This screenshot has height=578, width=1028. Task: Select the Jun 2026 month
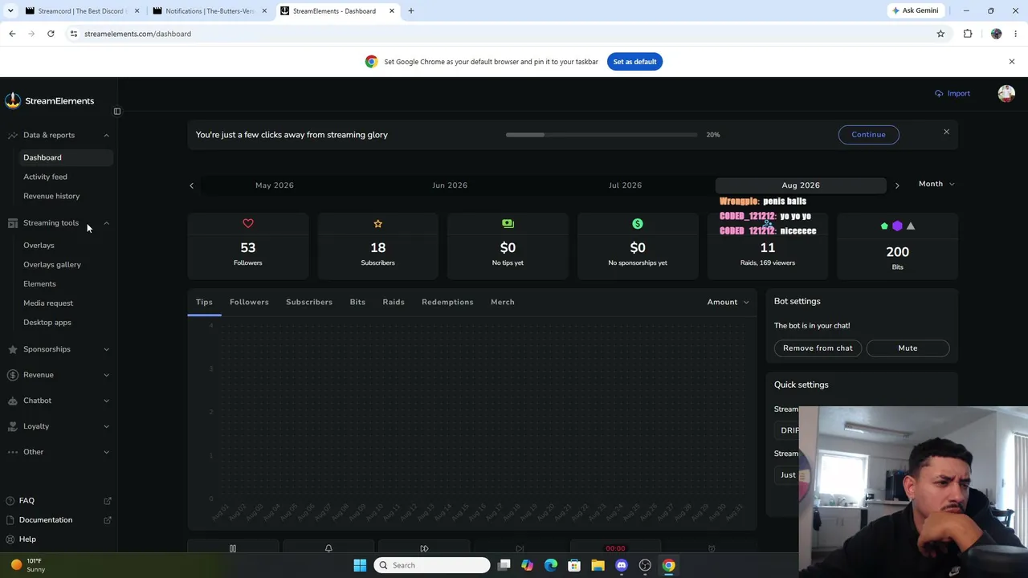[450, 185]
